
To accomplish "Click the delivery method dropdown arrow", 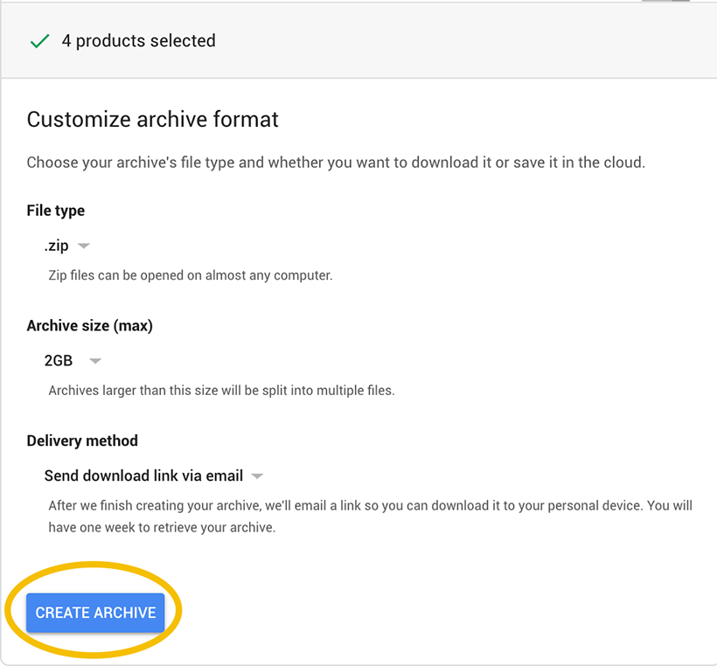I will point(257,475).
